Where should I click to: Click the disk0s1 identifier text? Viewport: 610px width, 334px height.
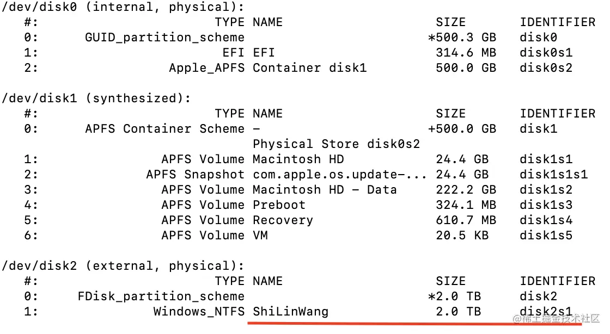click(x=546, y=52)
